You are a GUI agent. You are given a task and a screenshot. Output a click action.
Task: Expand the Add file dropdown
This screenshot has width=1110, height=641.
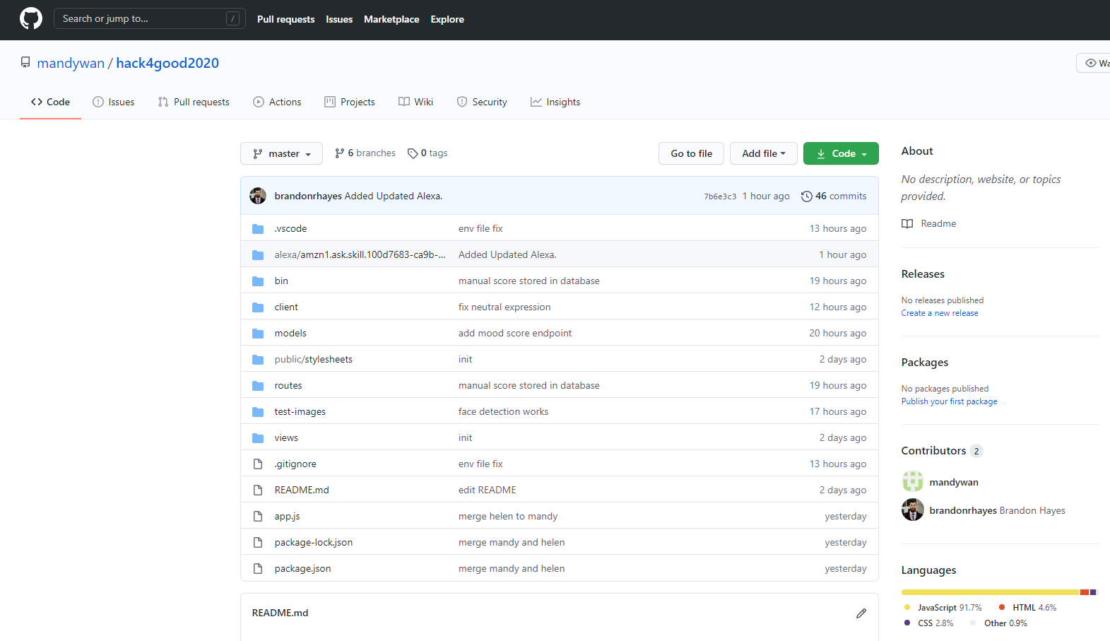coord(763,153)
